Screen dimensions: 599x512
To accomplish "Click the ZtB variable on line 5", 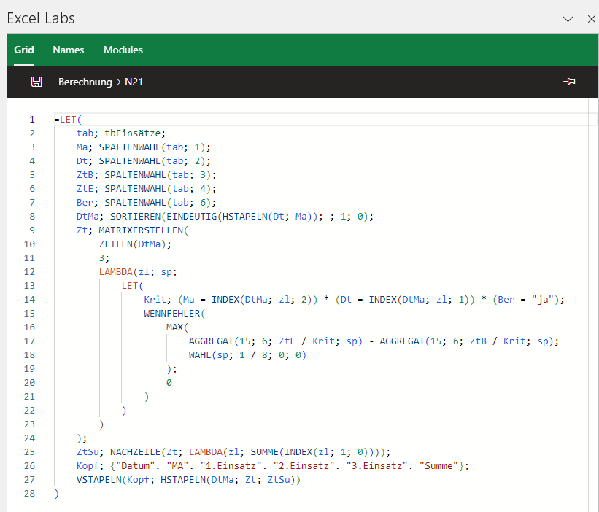I will click(85, 175).
